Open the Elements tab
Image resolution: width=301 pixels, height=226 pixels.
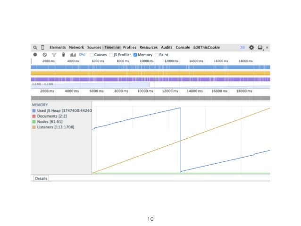click(x=58, y=48)
